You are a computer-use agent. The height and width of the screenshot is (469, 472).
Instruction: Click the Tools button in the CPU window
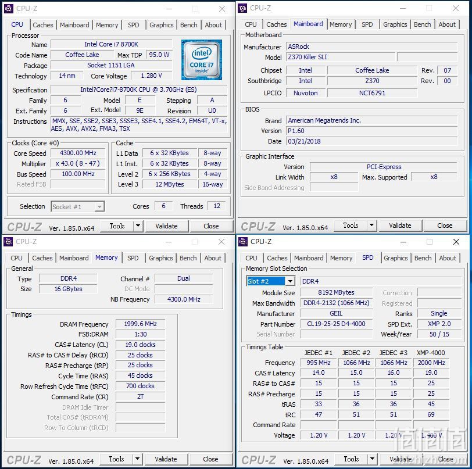click(x=117, y=225)
